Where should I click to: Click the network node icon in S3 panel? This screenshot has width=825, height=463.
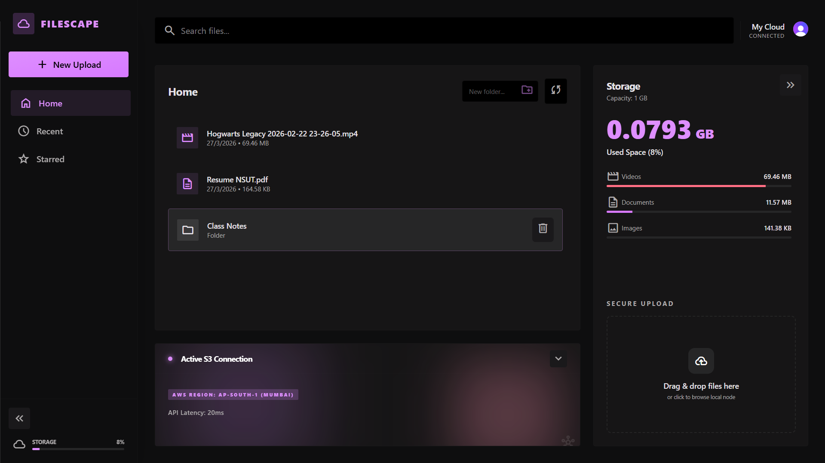click(x=568, y=440)
